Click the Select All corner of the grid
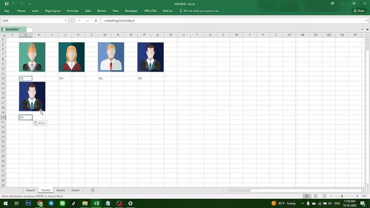The image size is (370, 208). coord(3,35)
